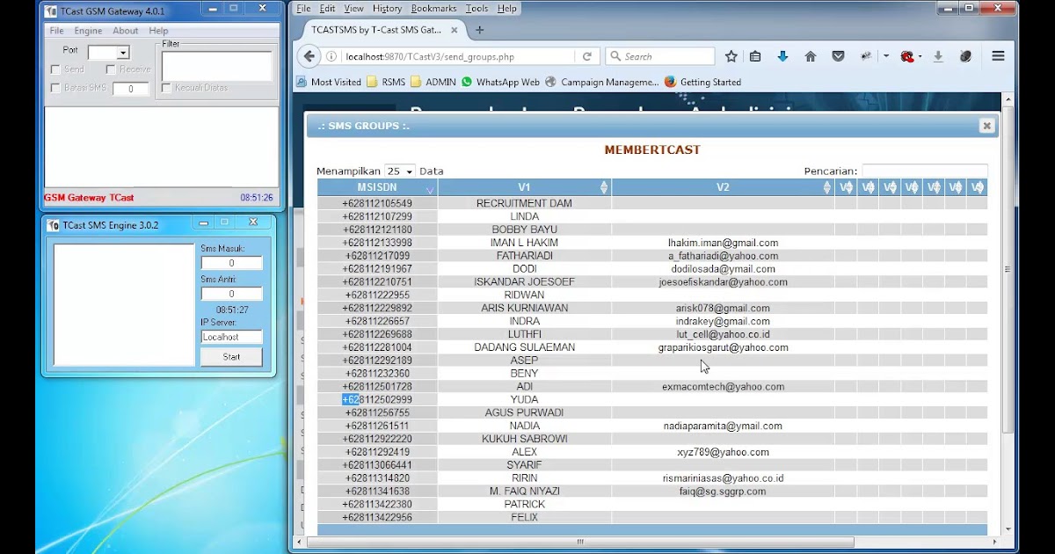Open the Most Visited bookmarks folder
This screenshot has height=554, width=1055.
pyautogui.click(x=329, y=82)
